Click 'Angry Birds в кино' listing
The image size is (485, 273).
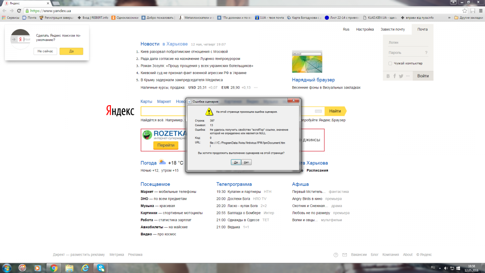[307, 199]
